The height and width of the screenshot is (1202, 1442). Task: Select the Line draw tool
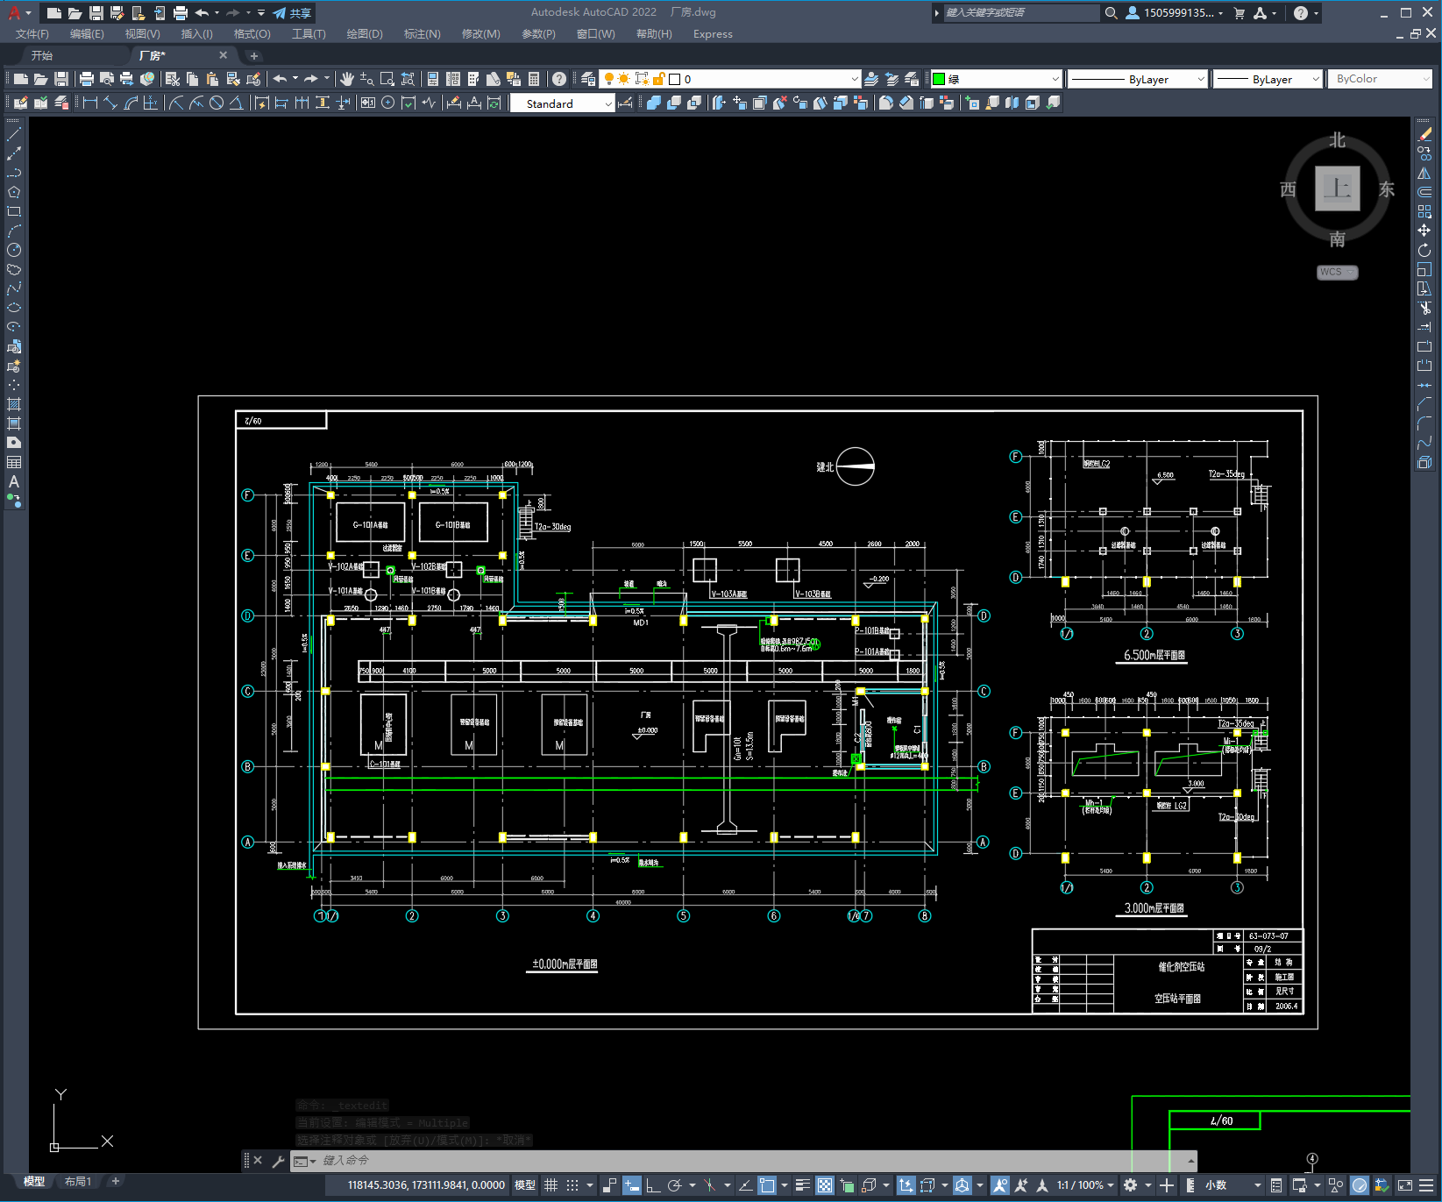14,134
